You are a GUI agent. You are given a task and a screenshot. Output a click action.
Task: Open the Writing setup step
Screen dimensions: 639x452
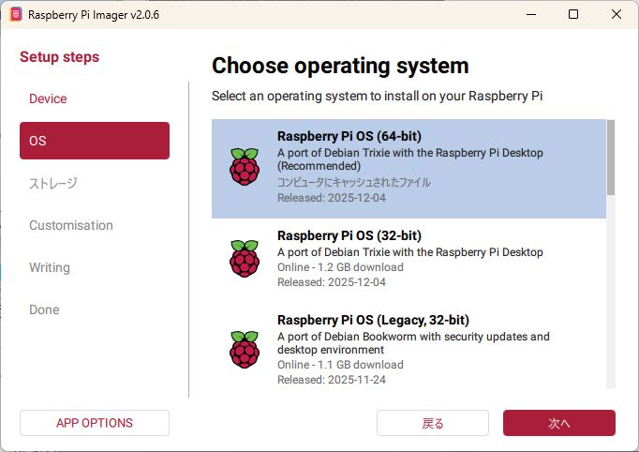click(95, 267)
